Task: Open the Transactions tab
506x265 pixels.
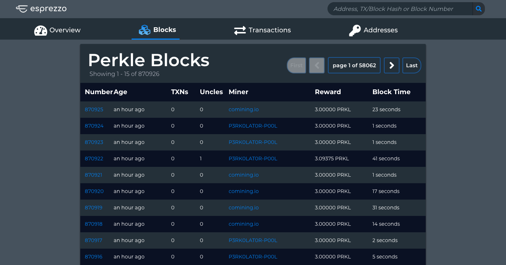Action: point(262,30)
